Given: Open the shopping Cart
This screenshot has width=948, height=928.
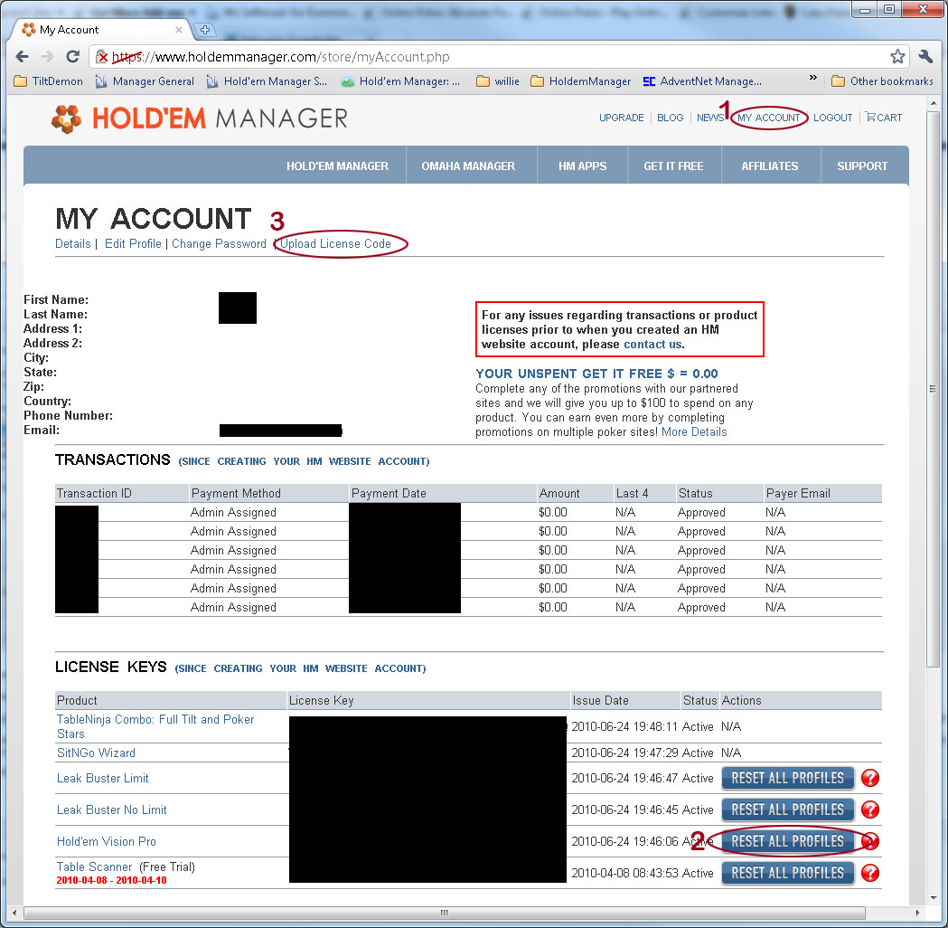Looking at the screenshot, I should click(883, 118).
